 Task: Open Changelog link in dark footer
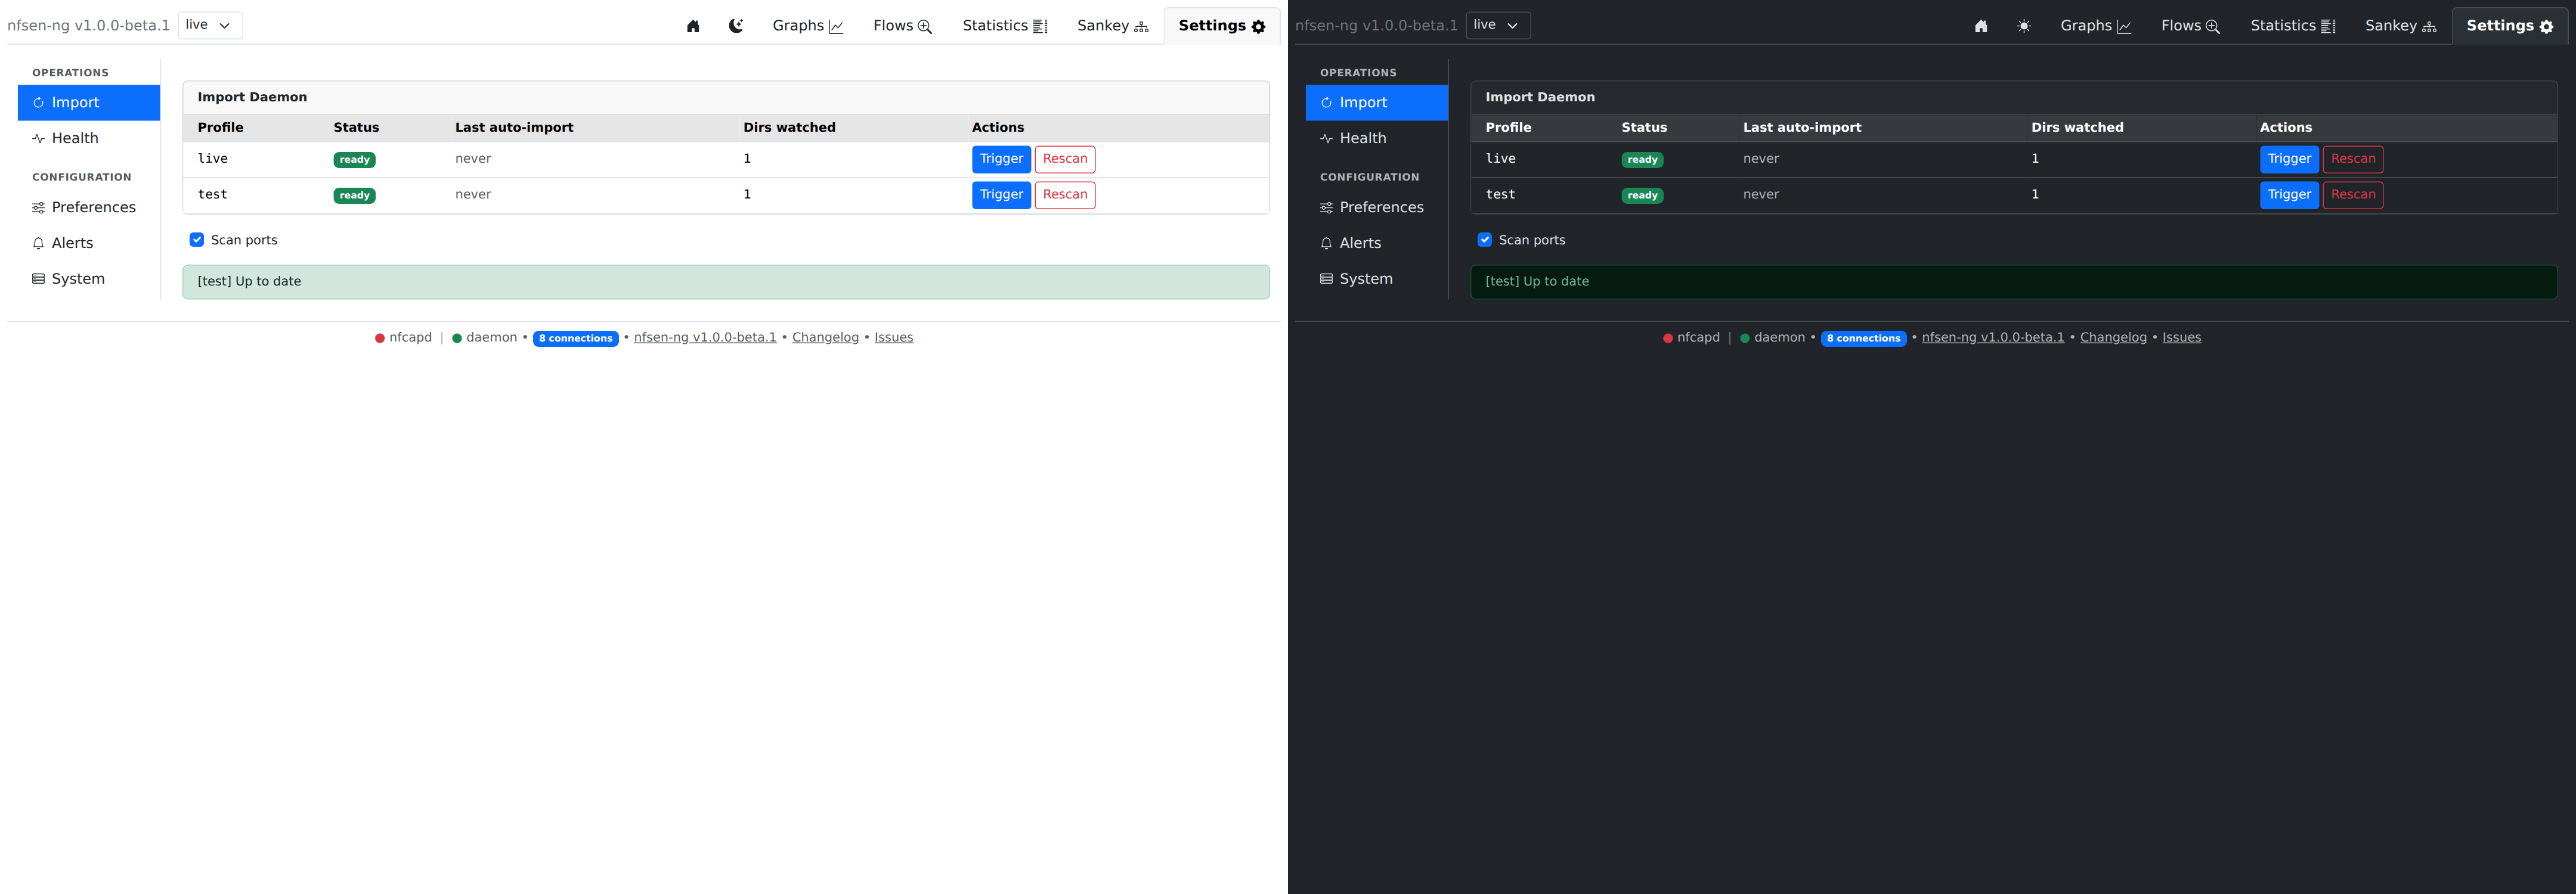[2113, 338]
